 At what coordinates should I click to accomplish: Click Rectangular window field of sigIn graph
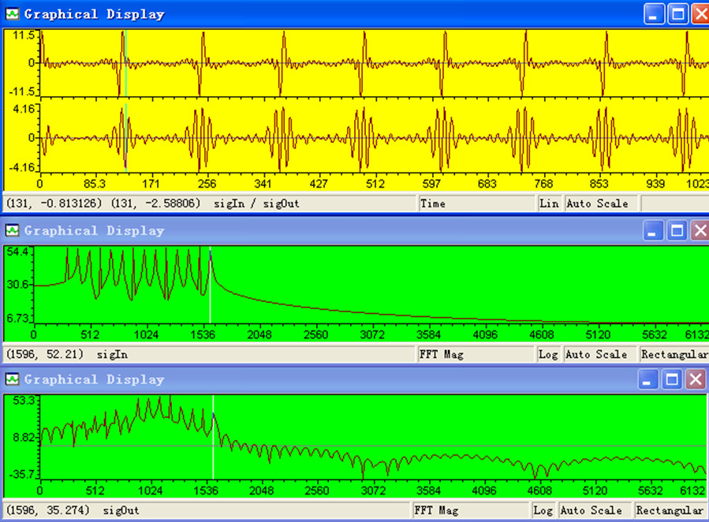tap(674, 354)
